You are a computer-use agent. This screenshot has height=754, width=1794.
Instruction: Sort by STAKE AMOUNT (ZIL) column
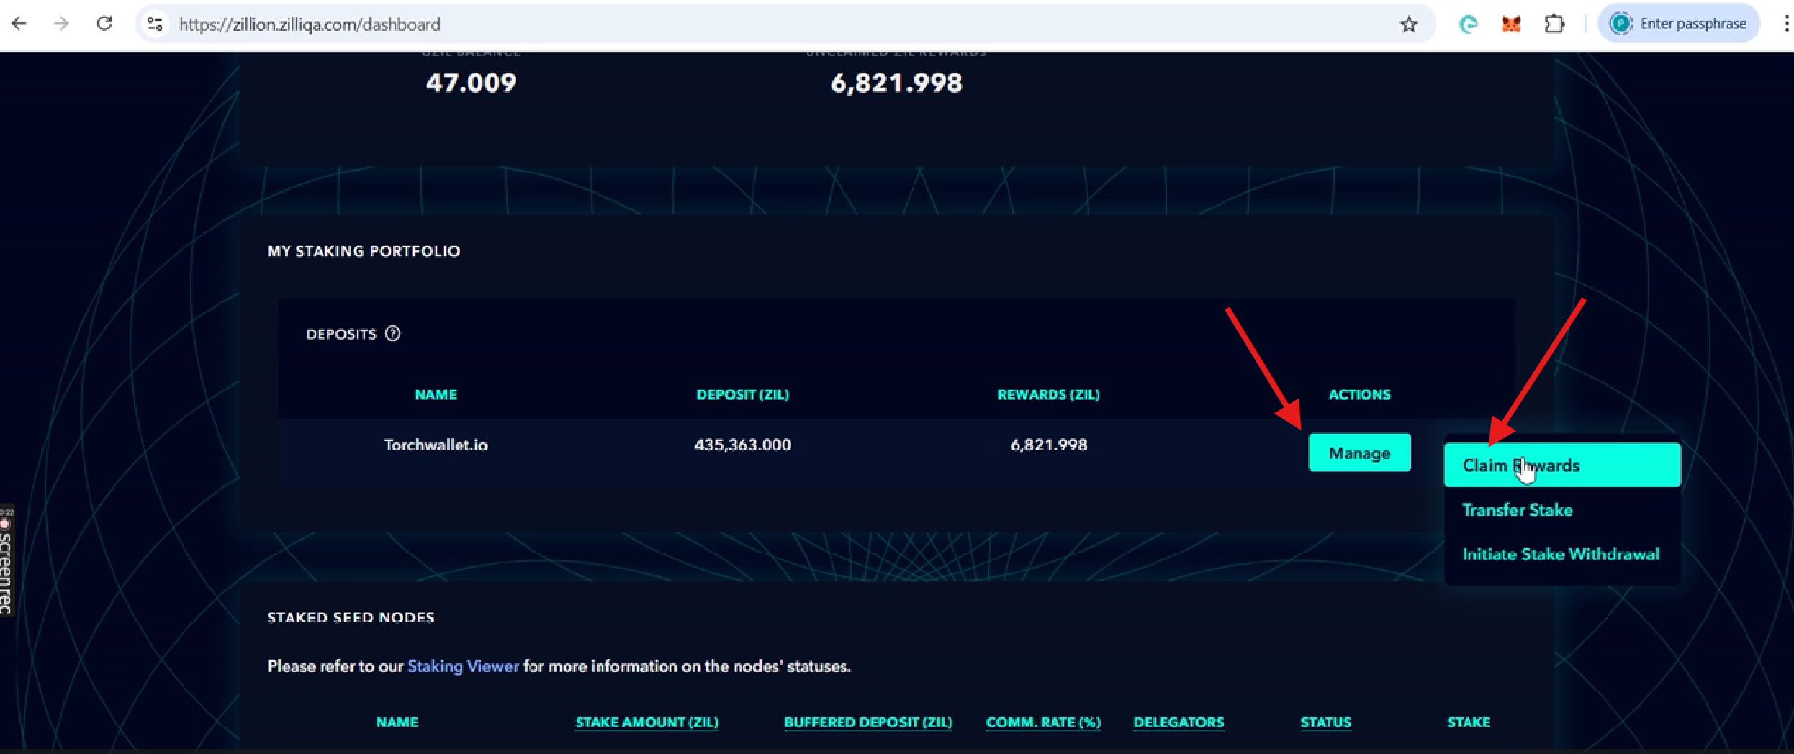click(646, 722)
